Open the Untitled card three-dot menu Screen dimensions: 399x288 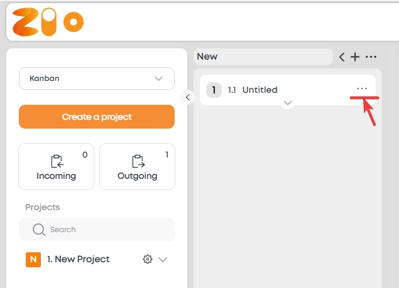(361, 88)
